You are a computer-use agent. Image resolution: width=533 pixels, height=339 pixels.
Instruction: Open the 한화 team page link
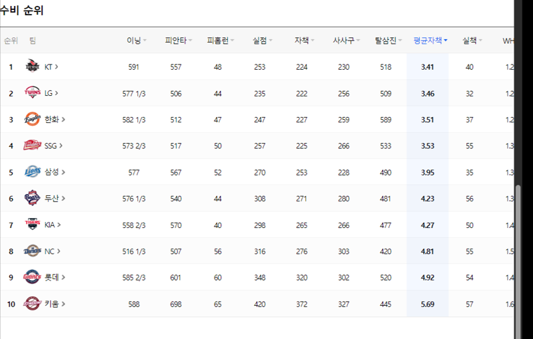(x=55, y=120)
